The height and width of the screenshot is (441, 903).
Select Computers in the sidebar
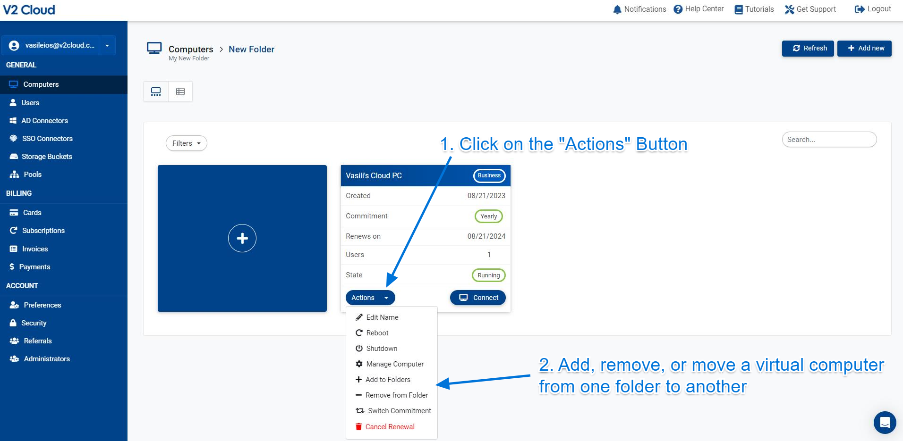(x=64, y=84)
